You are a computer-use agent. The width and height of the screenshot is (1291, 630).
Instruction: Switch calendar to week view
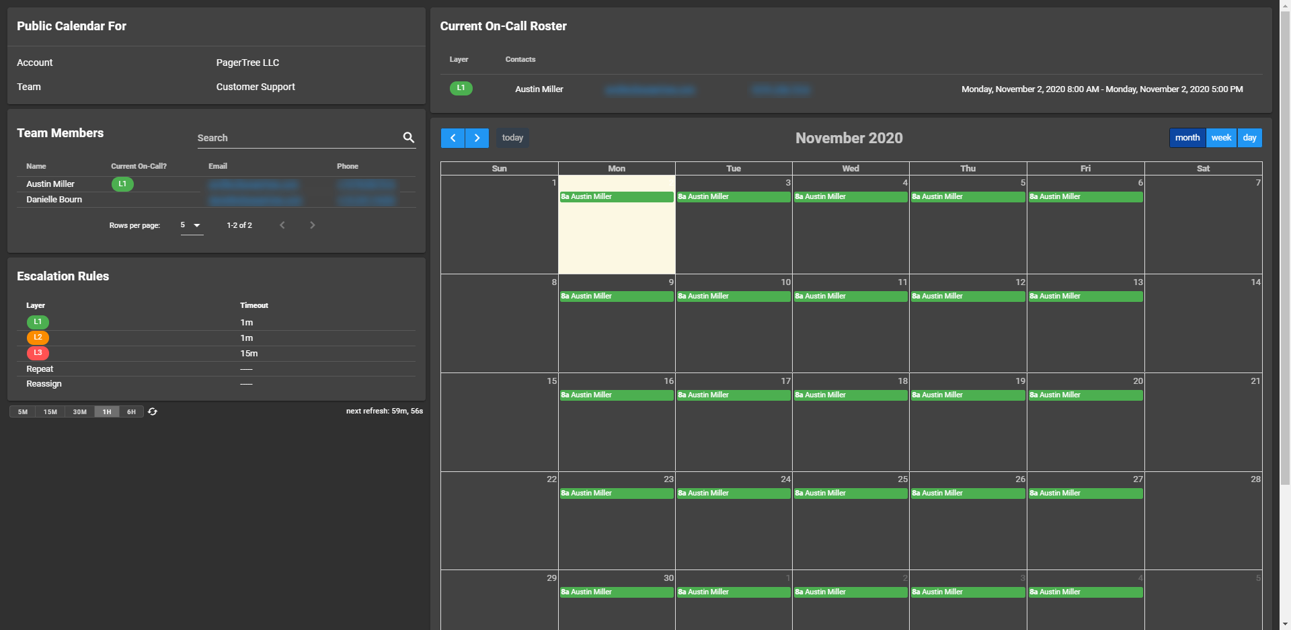point(1221,138)
